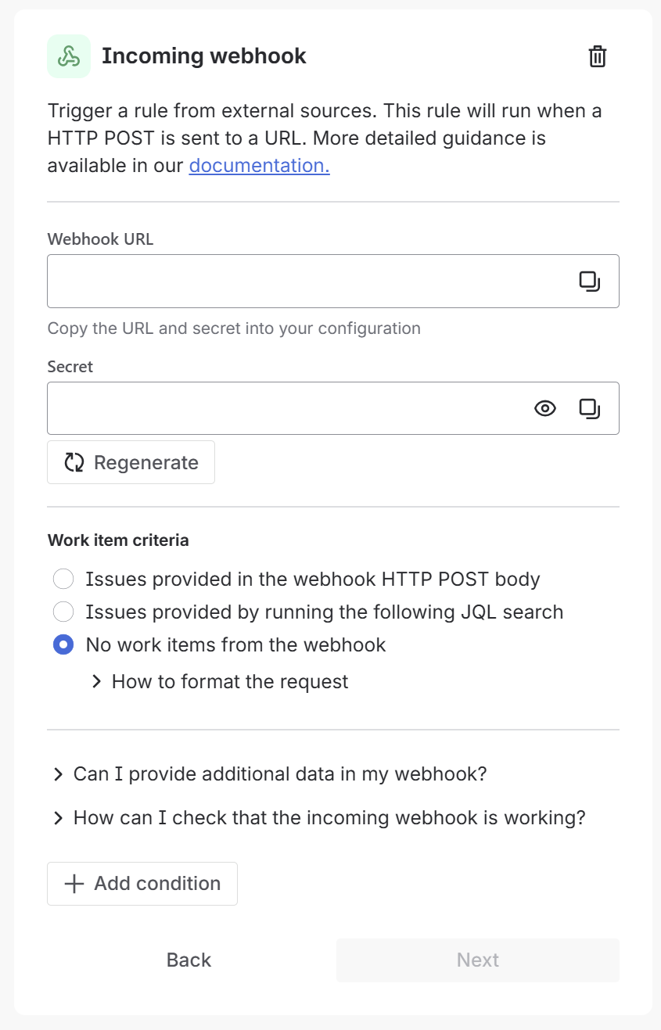Viewport: 661px width, 1030px height.
Task: Click the chevron beside How to format the request
Action: (x=95, y=681)
